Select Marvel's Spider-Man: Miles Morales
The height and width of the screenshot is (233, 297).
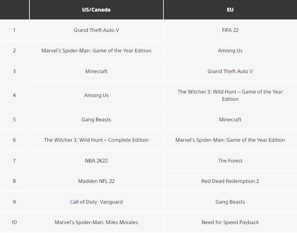point(96,222)
